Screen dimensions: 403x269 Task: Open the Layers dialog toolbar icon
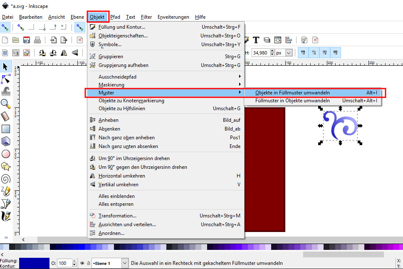[267, 40]
